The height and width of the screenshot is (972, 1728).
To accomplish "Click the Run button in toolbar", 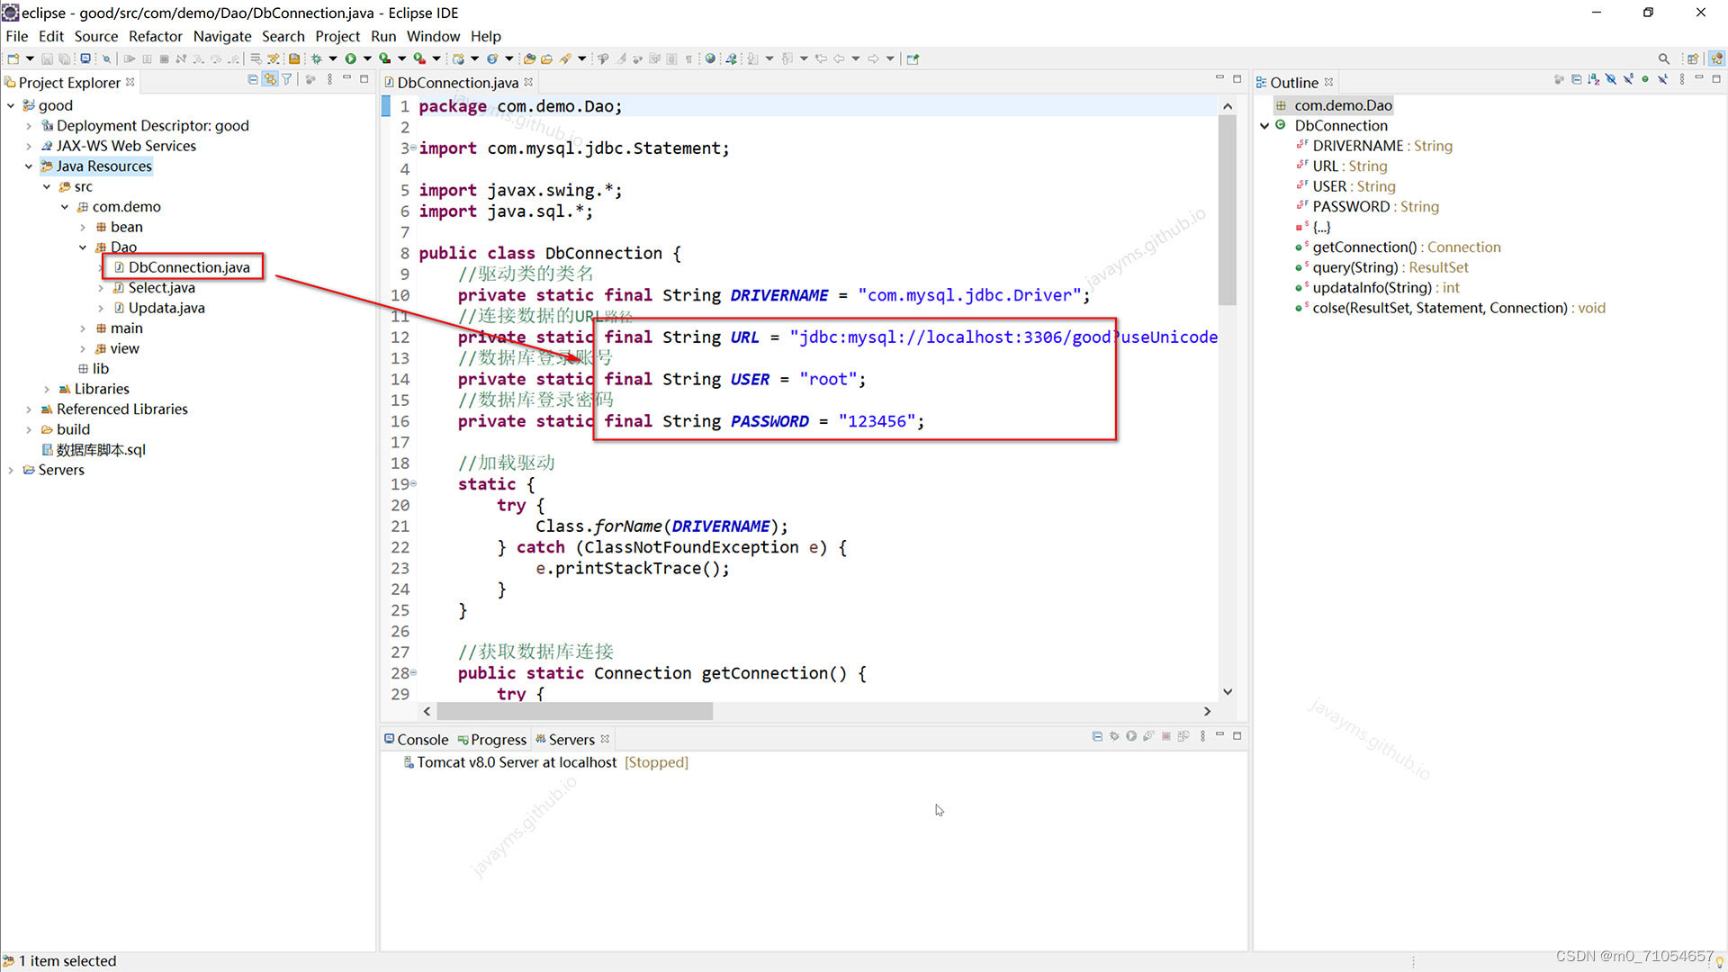I will pyautogui.click(x=350, y=58).
